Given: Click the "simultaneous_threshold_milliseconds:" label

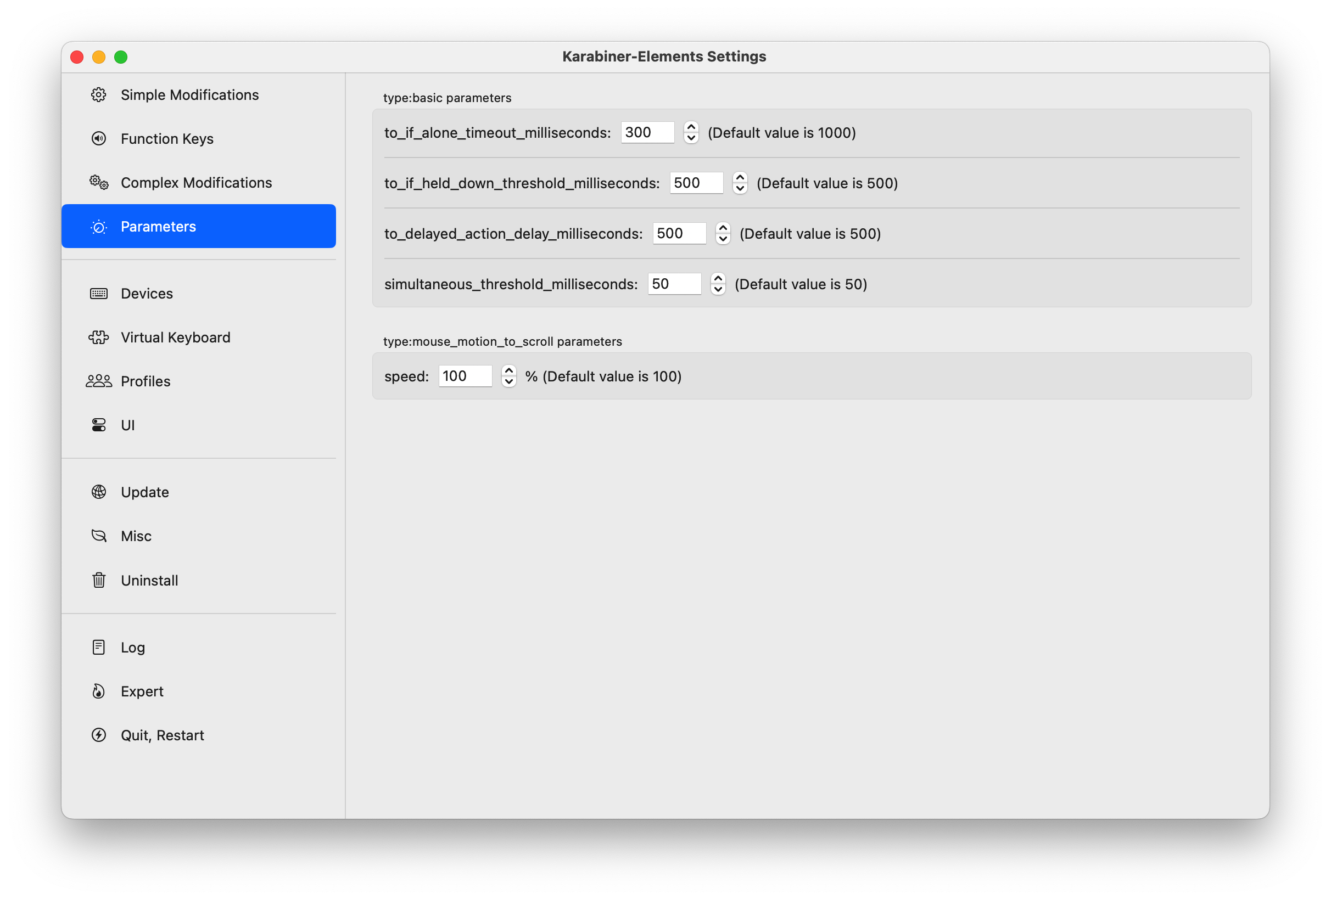Looking at the screenshot, I should tap(511, 284).
